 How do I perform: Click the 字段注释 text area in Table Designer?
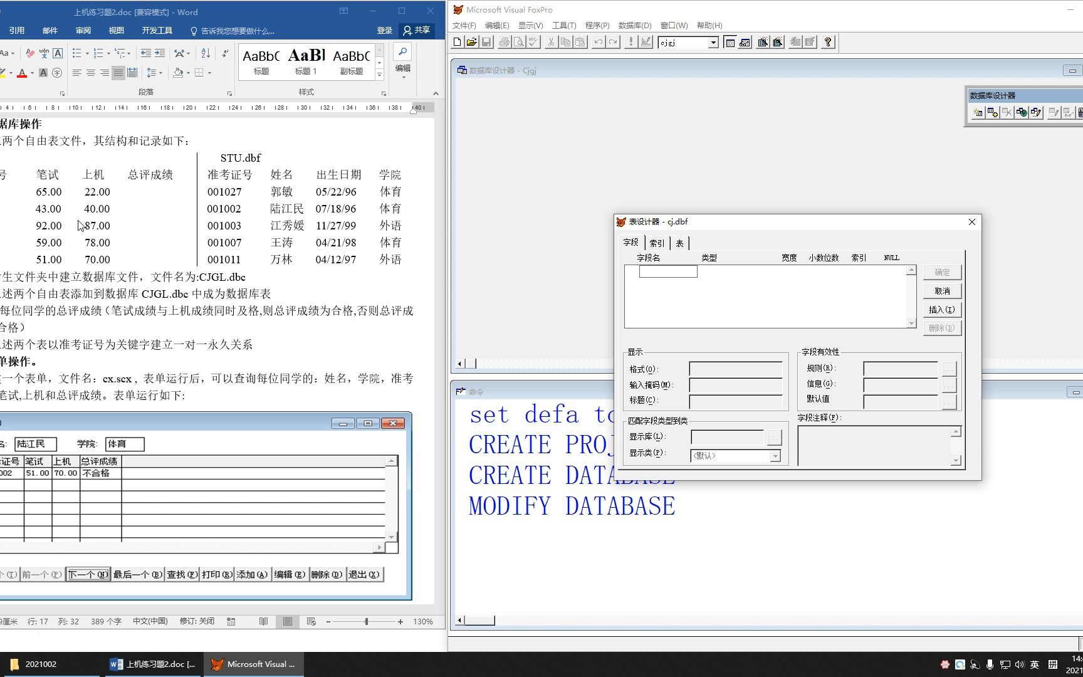[x=874, y=446]
